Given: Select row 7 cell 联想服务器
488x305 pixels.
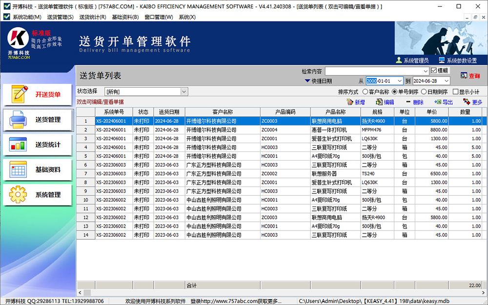Looking at the screenshot, I should pyautogui.click(x=336, y=173).
